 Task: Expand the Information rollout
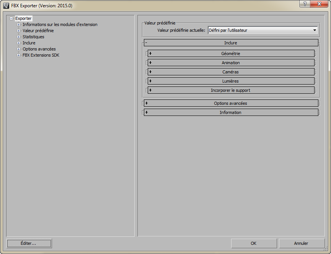pos(231,112)
